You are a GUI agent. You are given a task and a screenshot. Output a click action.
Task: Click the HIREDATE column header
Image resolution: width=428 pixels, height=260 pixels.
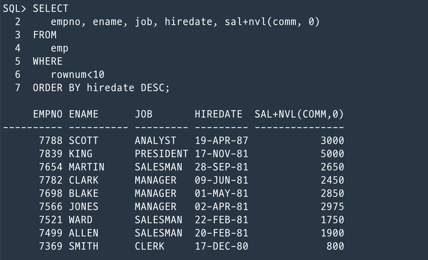218,114
